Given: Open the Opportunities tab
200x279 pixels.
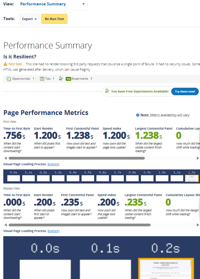Looking at the screenshot, I should click(21, 79).
